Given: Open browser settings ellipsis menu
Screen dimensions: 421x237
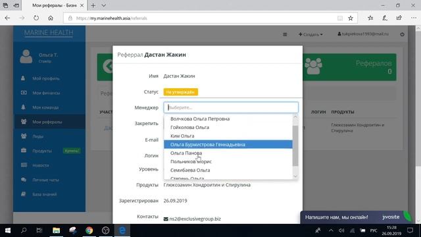Looking at the screenshot, I should (x=414, y=18).
